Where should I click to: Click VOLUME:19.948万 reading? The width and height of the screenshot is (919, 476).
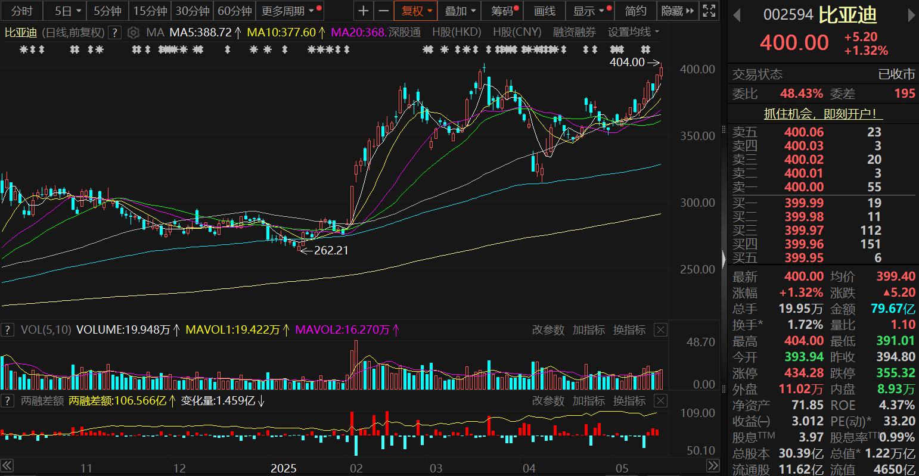tap(123, 329)
